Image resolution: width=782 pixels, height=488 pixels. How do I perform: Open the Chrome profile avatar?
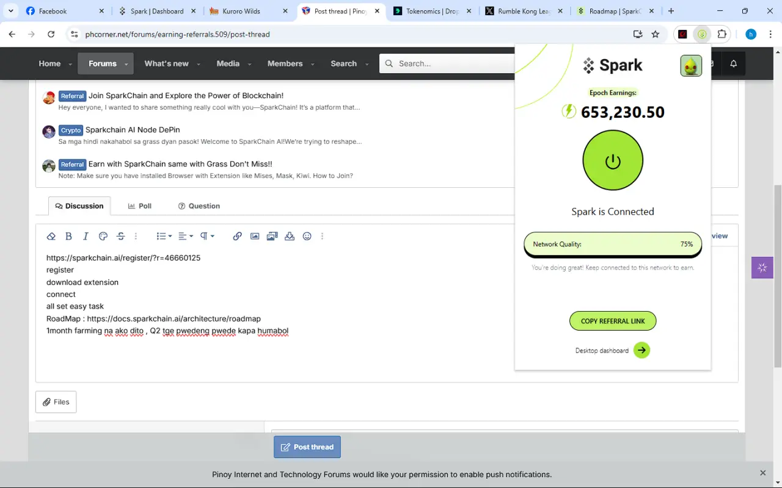point(751,34)
